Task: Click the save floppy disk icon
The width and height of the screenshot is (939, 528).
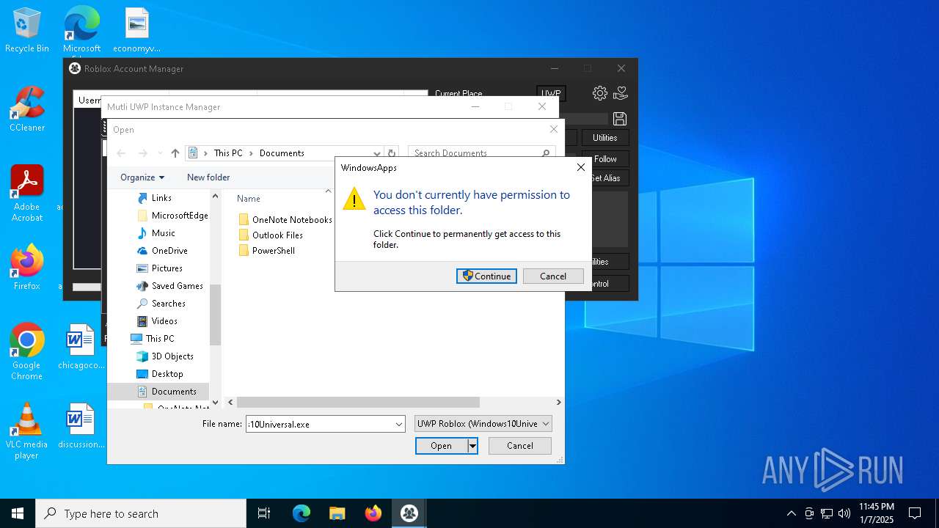Action: pos(620,119)
